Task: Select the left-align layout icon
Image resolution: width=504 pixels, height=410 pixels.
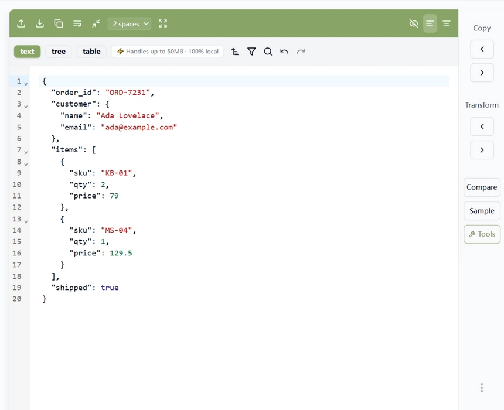Action: pos(430,23)
